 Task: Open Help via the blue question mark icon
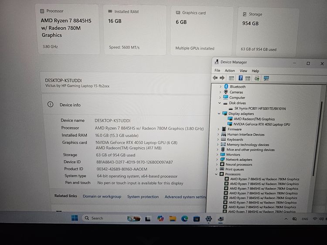coord(240,78)
